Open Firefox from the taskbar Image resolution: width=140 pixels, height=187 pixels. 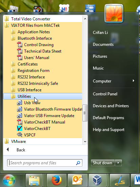tap(57, 180)
